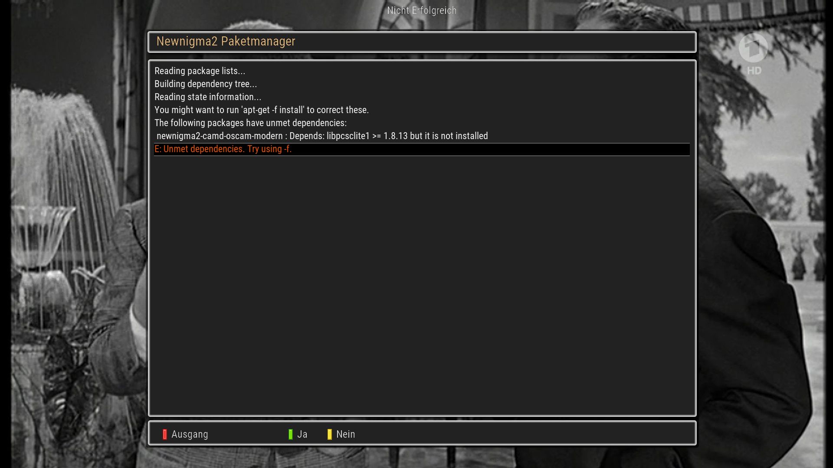Click the ARD HD channel logo
The height and width of the screenshot is (468, 833).
[753, 48]
